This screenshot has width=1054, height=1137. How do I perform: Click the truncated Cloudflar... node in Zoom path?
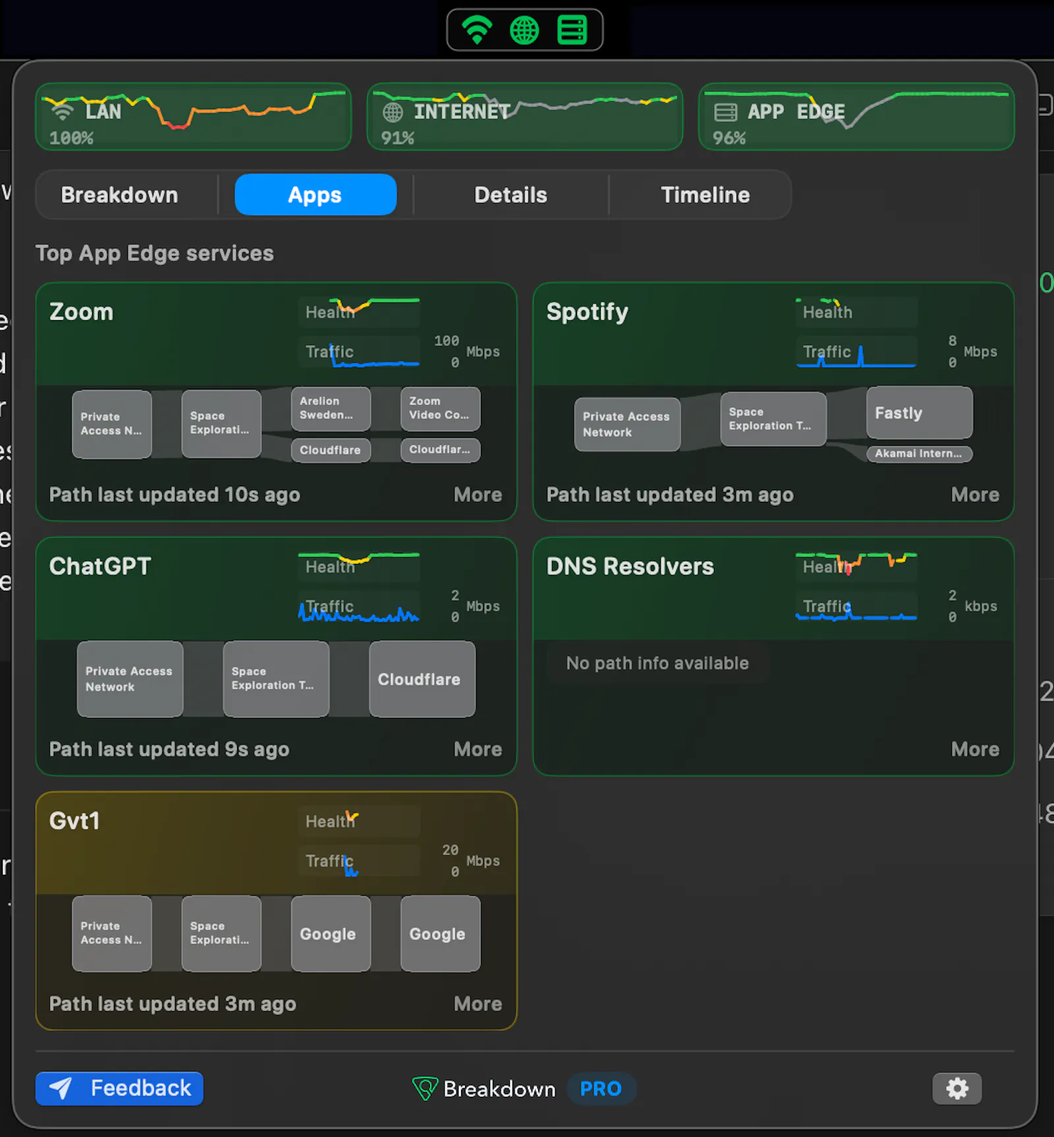[x=441, y=450]
